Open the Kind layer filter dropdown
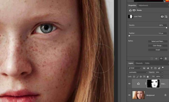Screen dimensions: 169x102 (135, 68)
